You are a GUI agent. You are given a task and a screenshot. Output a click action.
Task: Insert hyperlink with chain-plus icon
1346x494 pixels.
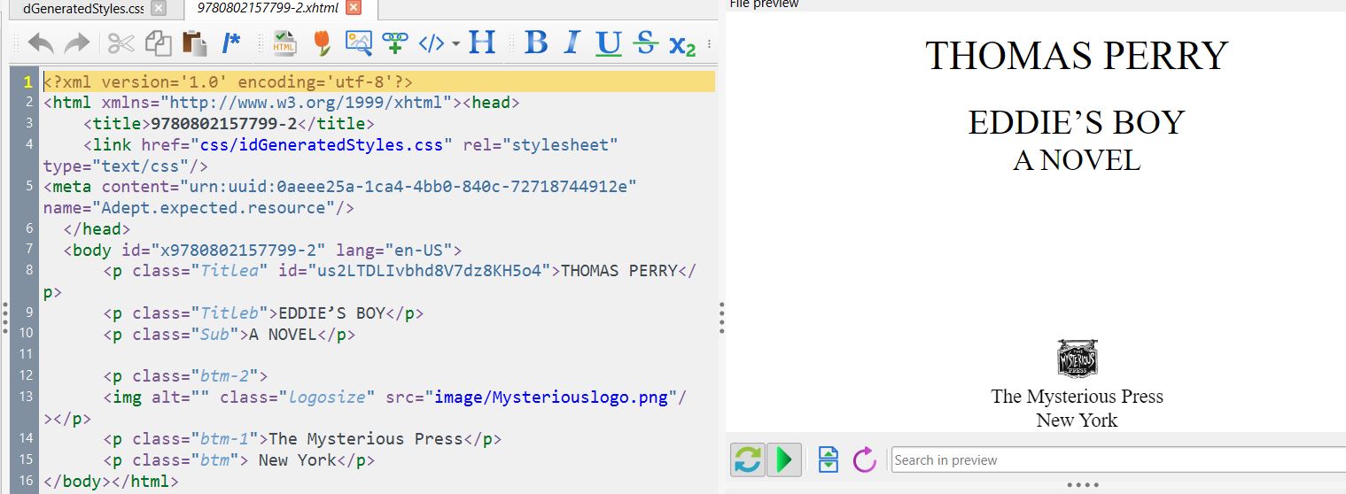pos(394,42)
